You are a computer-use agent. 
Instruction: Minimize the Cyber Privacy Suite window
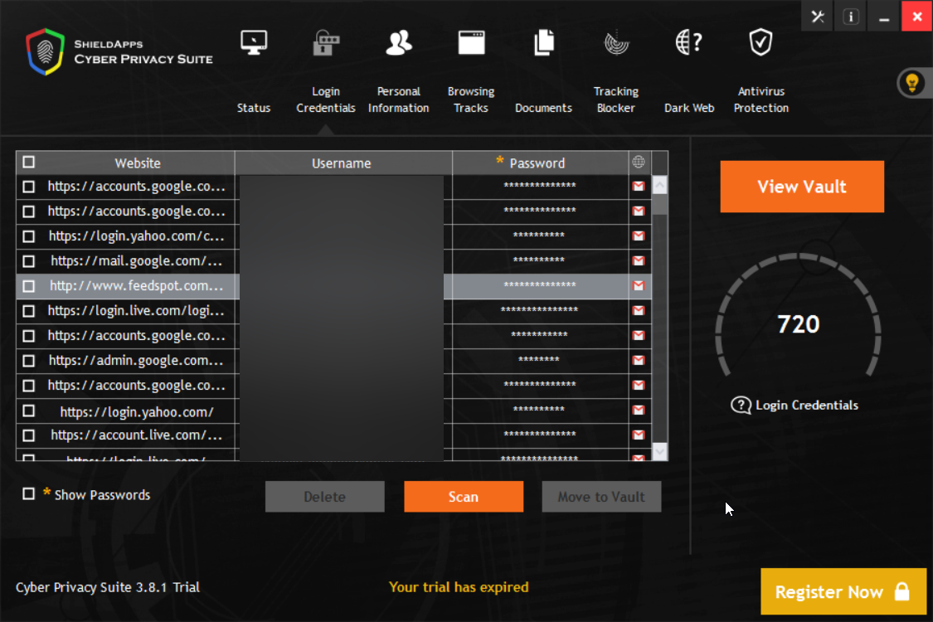point(884,17)
